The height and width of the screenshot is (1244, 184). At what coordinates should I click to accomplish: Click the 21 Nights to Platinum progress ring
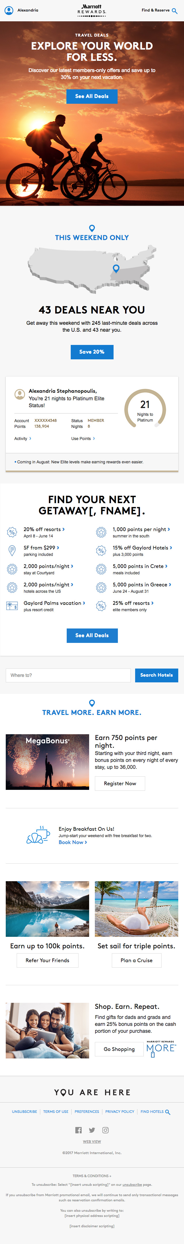point(145,409)
